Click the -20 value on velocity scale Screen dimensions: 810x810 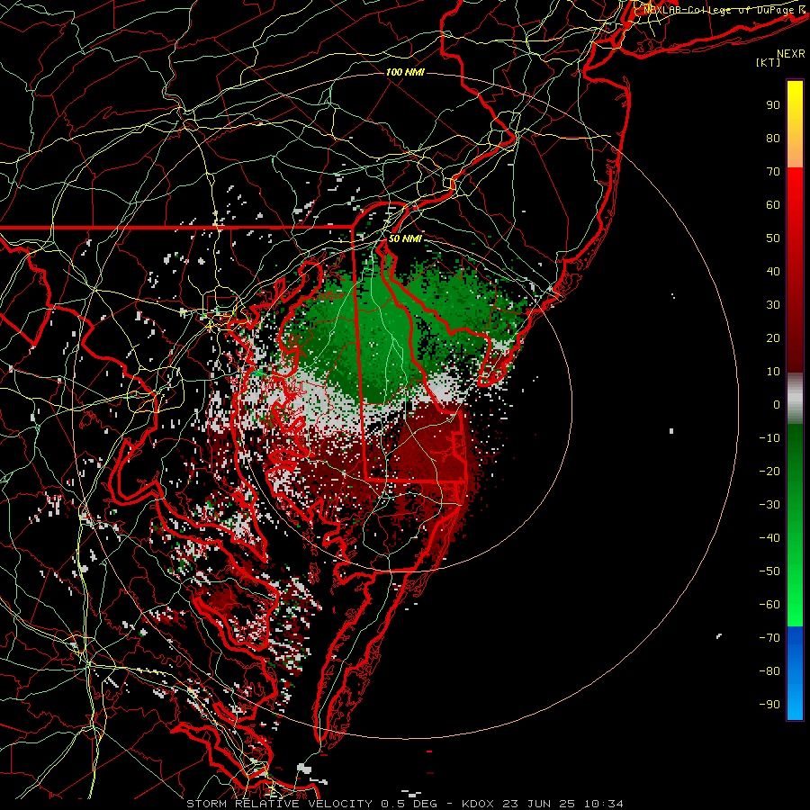769,471
